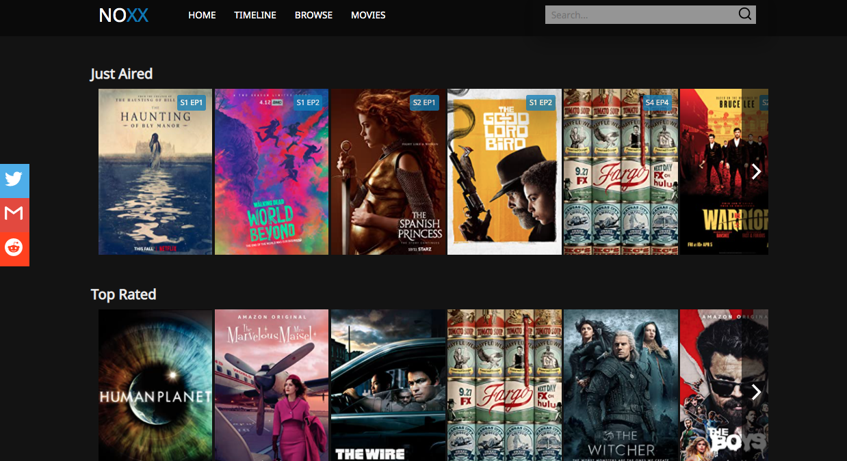847x461 pixels.
Task: Click S1 EP1 badge on Bly Manor
Action: point(192,102)
